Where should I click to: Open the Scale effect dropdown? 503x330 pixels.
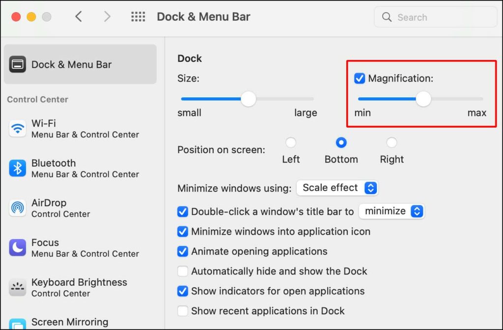coord(337,188)
